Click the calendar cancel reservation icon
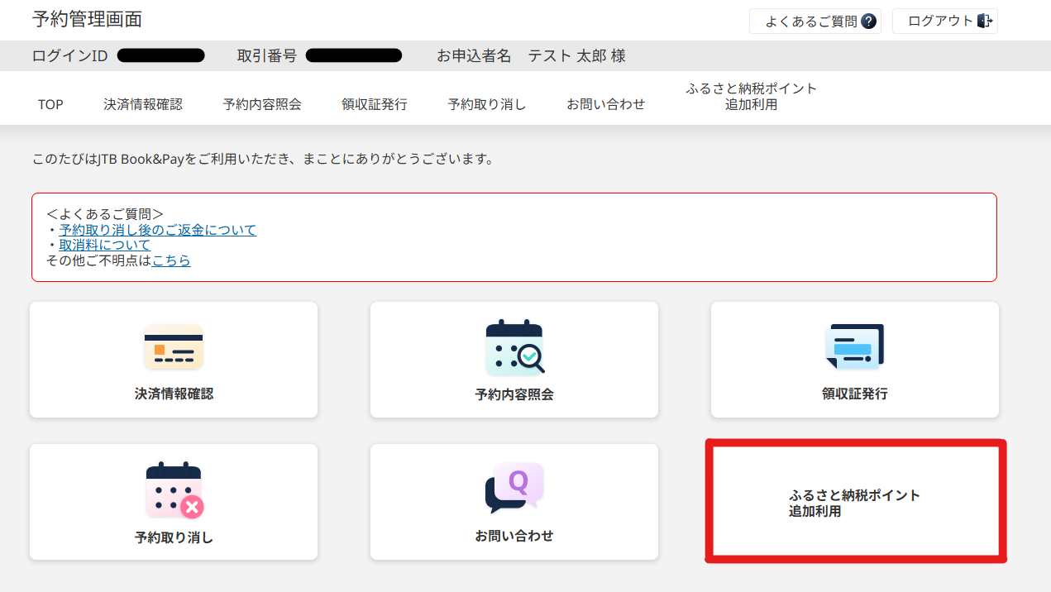 (174, 490)
